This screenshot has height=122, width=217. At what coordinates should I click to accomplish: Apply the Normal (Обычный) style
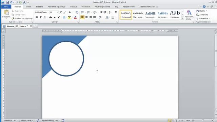(x=126, y=15)
